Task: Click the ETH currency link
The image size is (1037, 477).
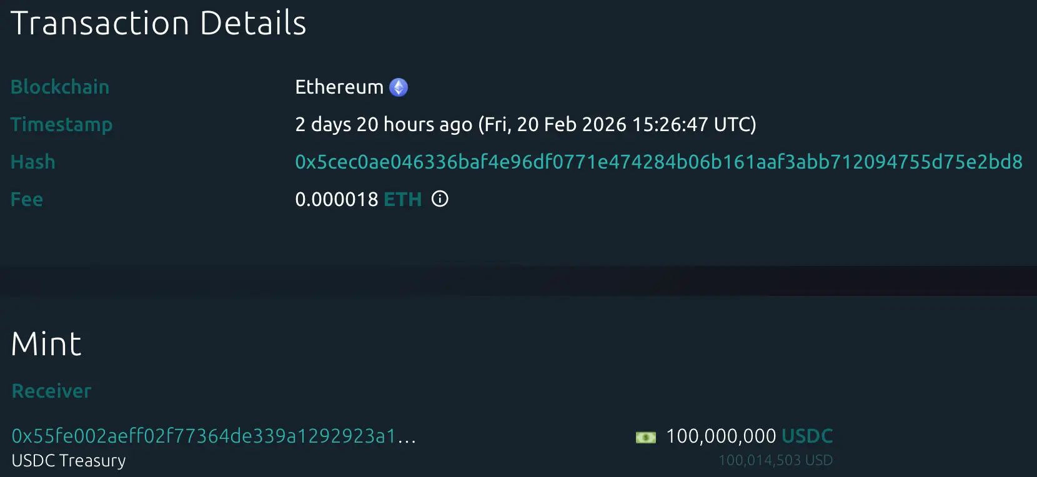Action: coord(402,200)
